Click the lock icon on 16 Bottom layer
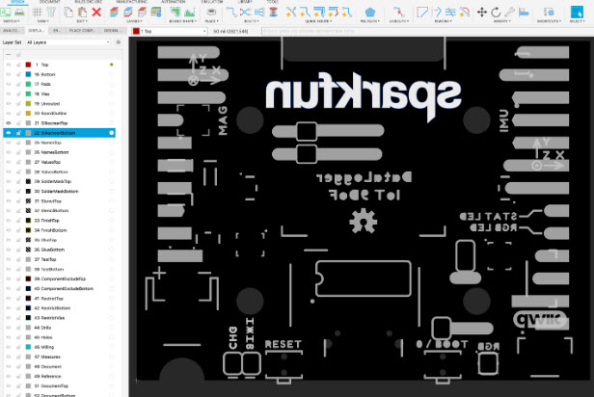594x397 pixels. (17, 74)
